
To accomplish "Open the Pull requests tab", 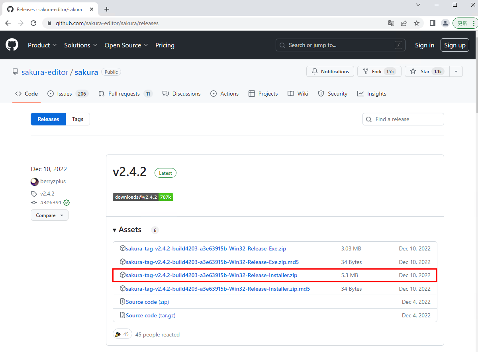I will (125, 94).
